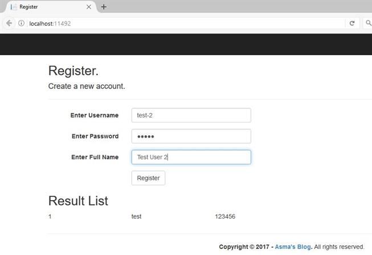Click the 123456 value in Result List
Image resolution: width=372 pixels, height=255 pixels.
[x=225, y=217]
